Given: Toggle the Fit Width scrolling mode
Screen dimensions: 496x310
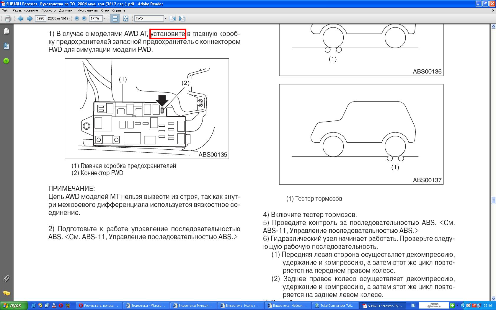Looking at the screenshot, I should click(115, 19).
